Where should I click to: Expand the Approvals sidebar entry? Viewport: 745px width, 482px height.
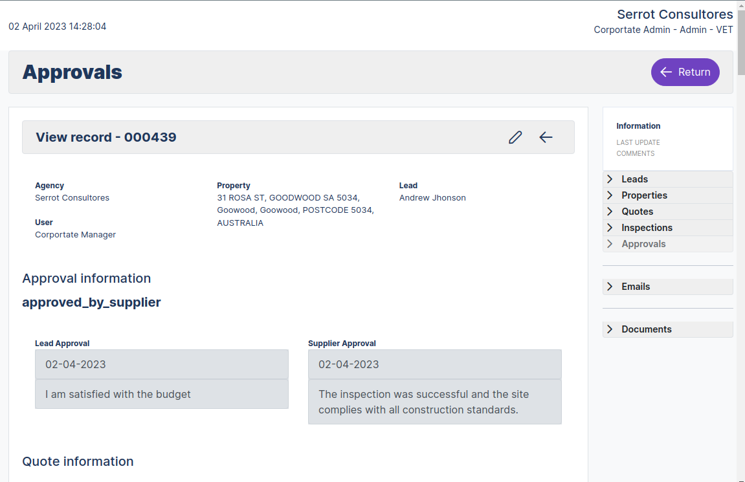(643, 243)
